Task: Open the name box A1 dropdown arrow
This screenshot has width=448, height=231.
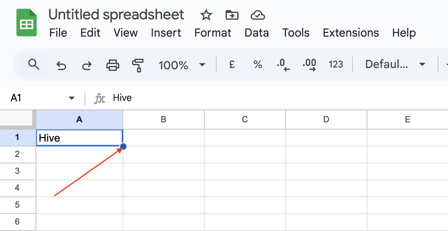Action: click(71, 98)
